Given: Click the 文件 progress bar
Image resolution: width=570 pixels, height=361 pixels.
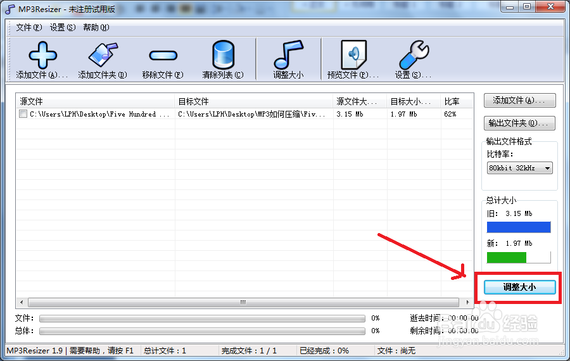Looking at the screenshot, I should tap(202, 319).
